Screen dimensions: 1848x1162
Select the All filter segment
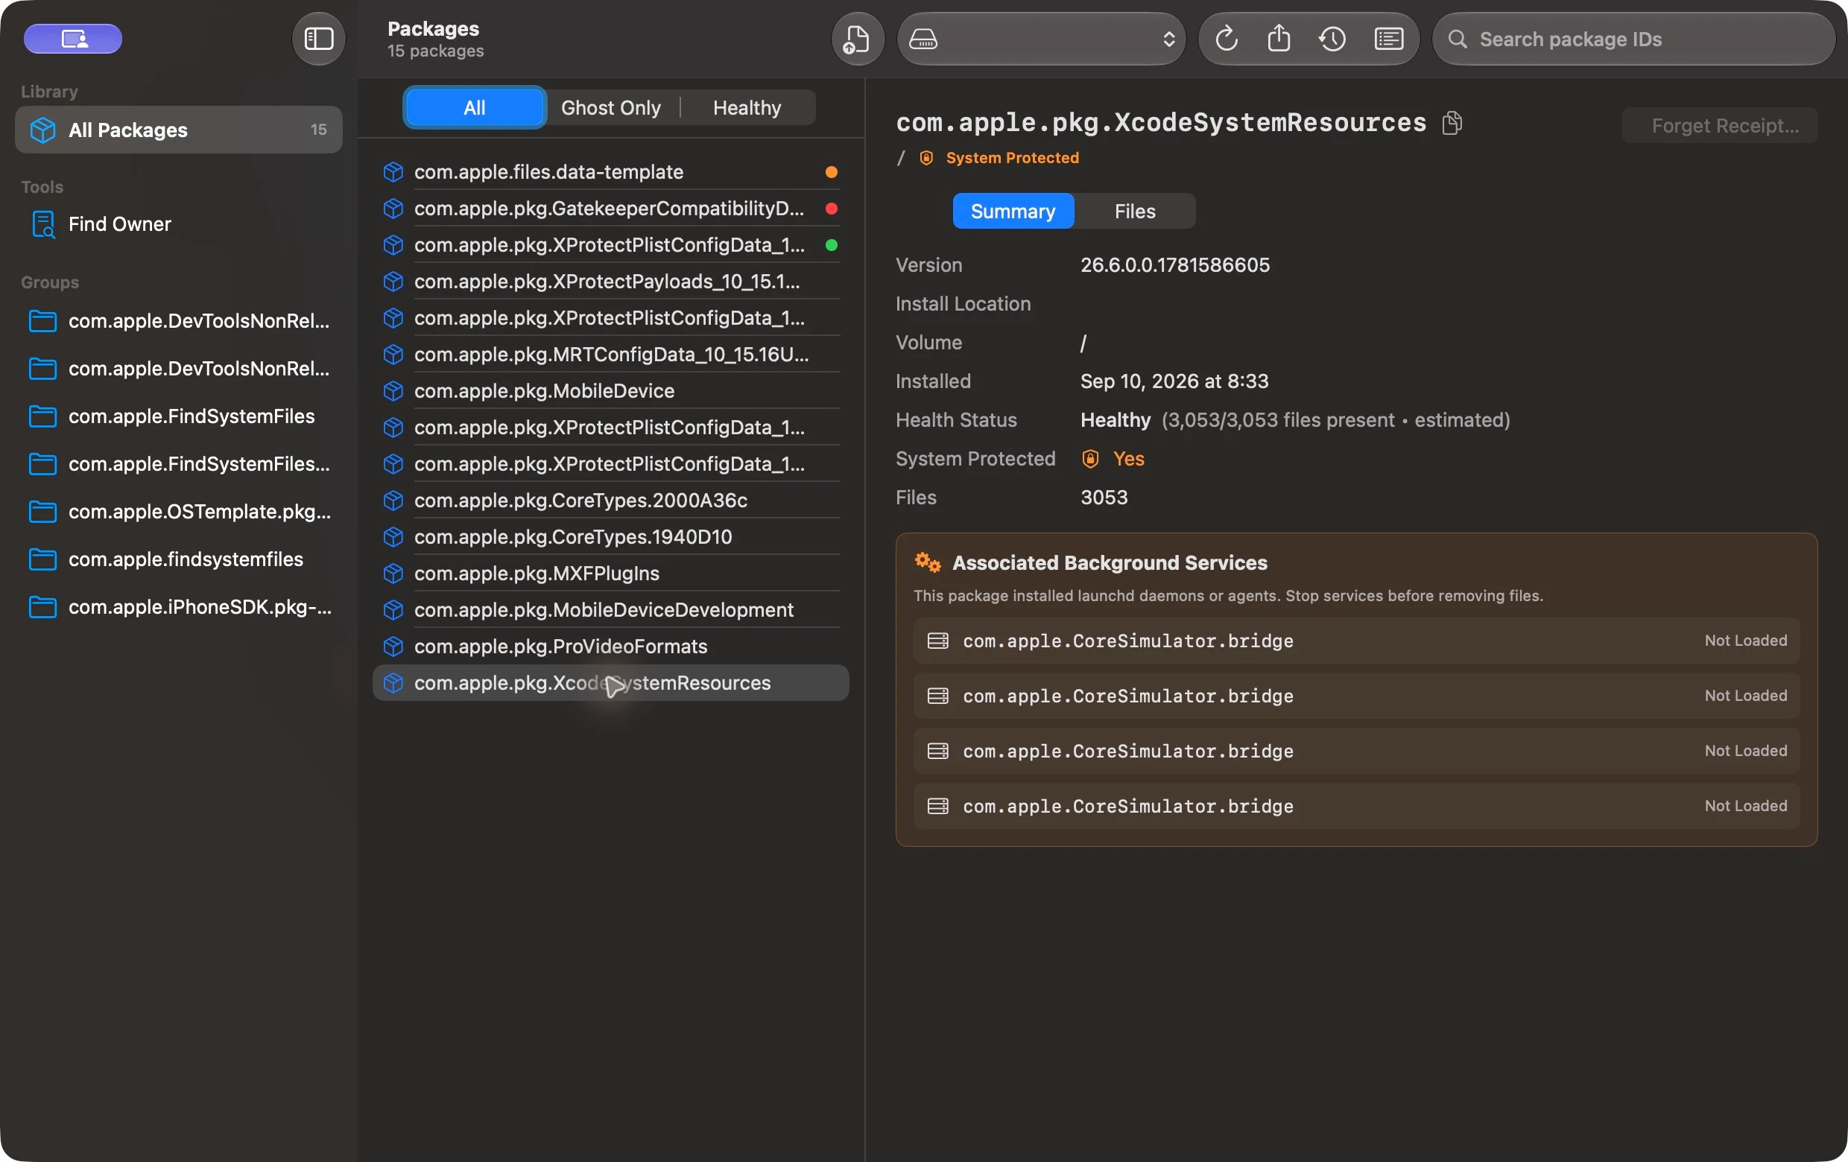474,107
